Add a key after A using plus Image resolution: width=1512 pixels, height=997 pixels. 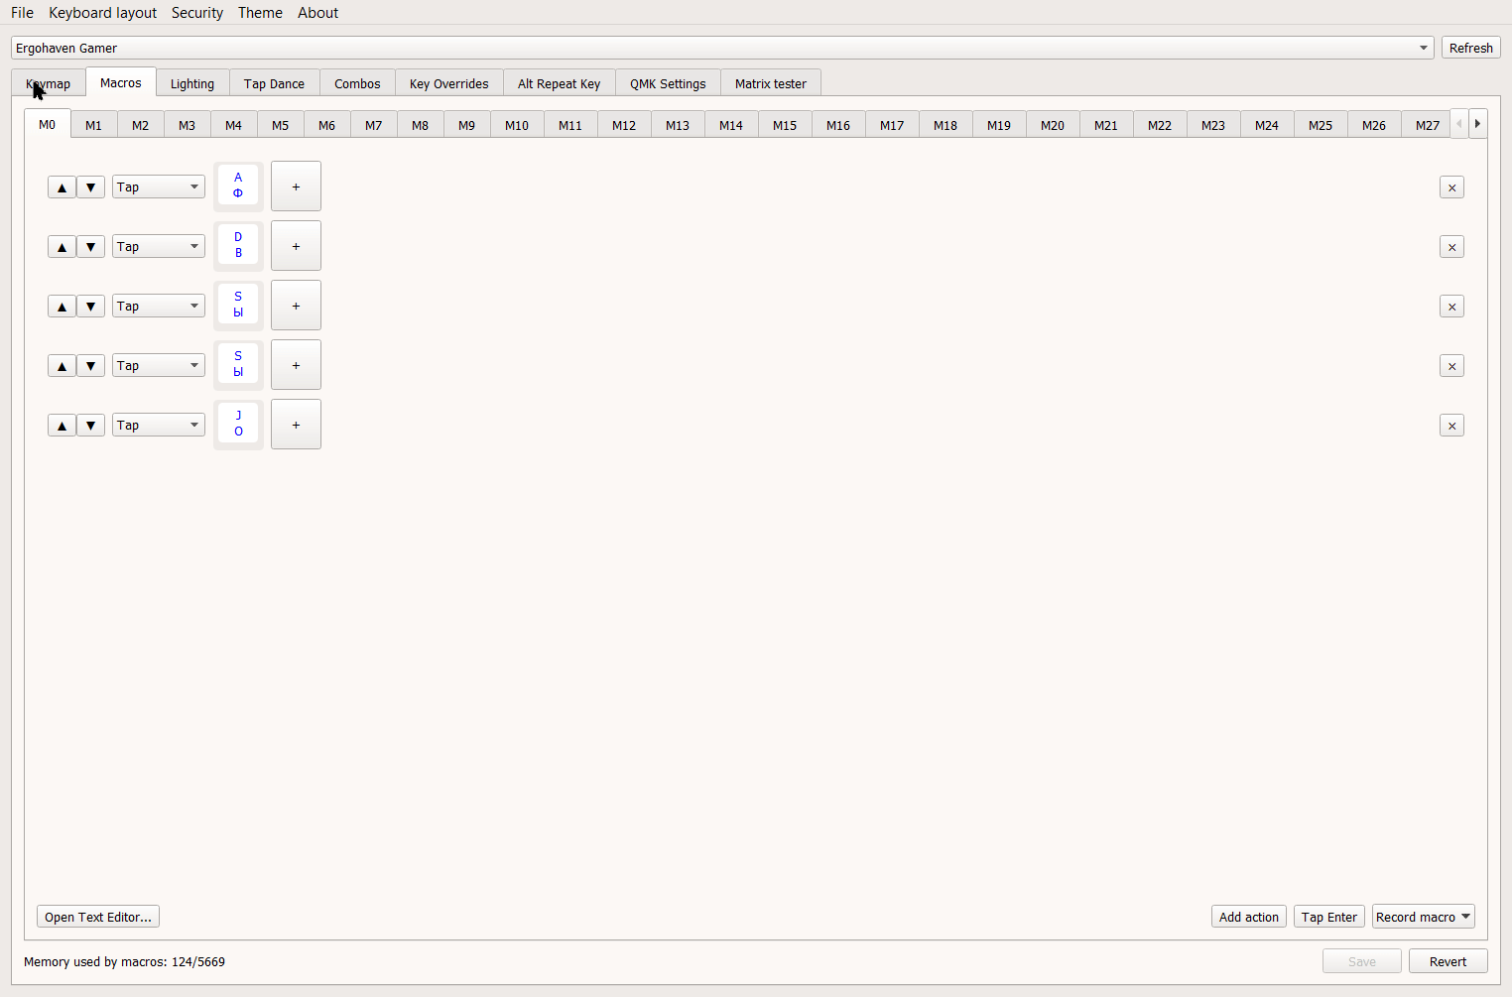click(x=296, y=187)
